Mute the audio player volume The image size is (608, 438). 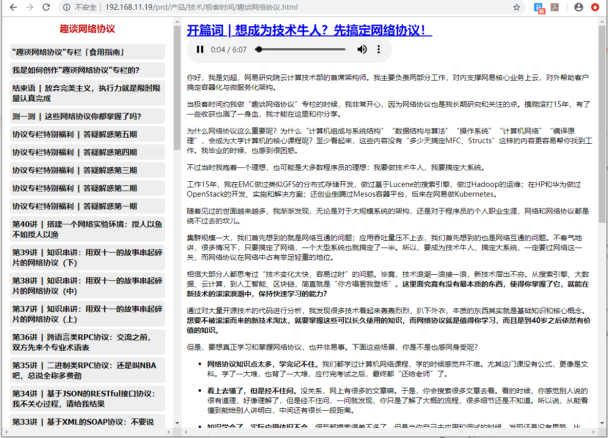[362, 50]
